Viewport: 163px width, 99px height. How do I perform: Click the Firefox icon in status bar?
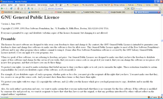point(149,97)
